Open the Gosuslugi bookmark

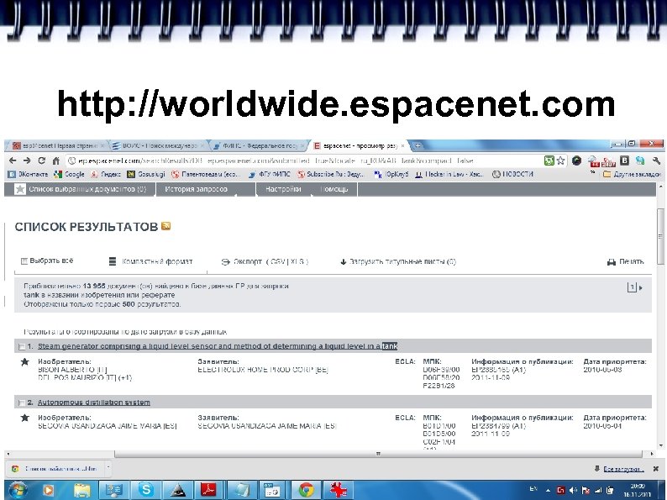click(x=146, y=174)
